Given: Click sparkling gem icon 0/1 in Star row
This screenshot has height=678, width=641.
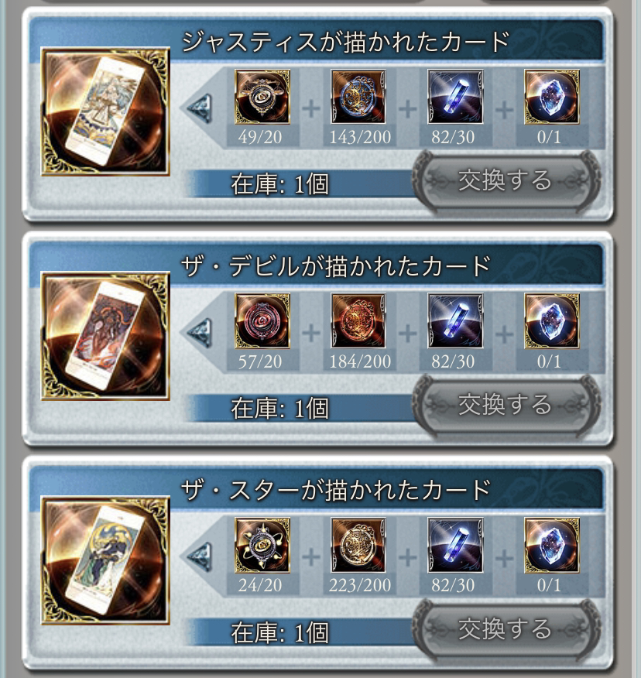Looking at the screenshot, I should (x=552, y=545).
